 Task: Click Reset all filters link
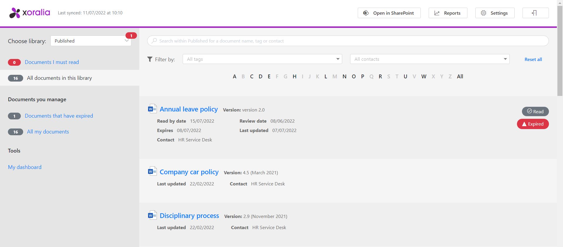(x=533, y=60)
